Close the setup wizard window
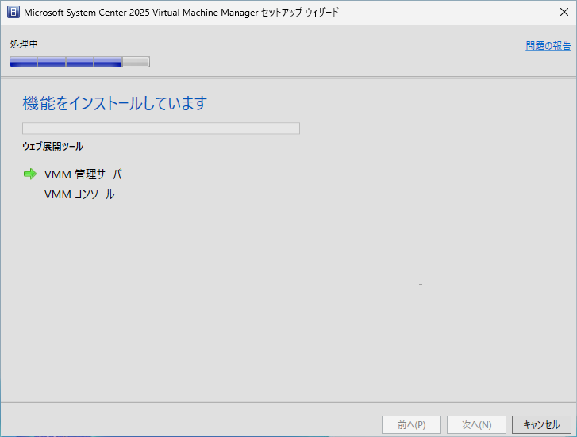The width and height of the screenshot is (577, 437). (x=564, y=12)
